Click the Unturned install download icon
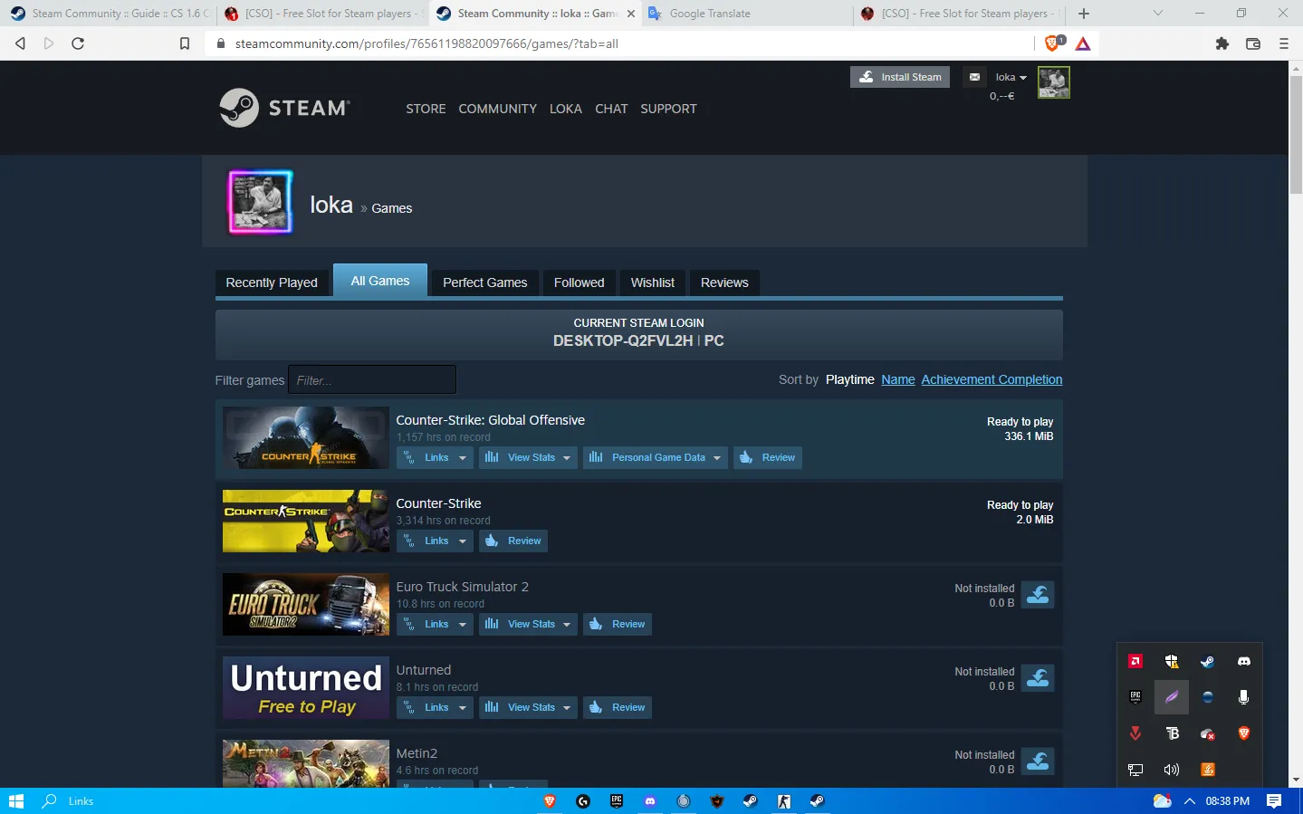1303x814 pixels. (1038, 678)
